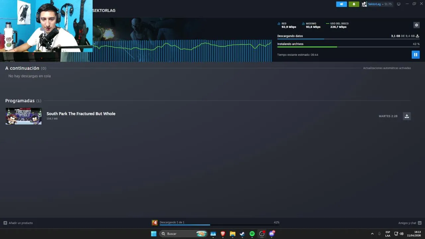This screenshot has width=425, height=239.
Task: Click the Descargando datos progress bar
Action: pos(348,39)
